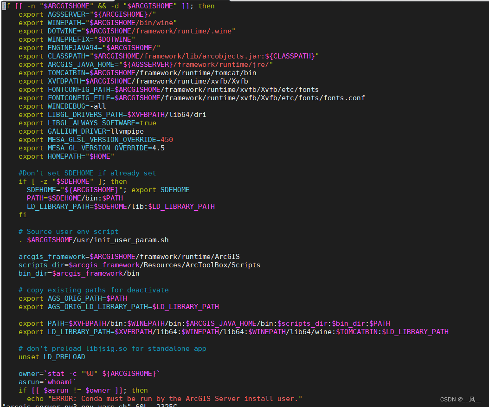Click the first line checking $ARCGISHOME
Screen dimensions: 489x407
(x=108, y=6)
